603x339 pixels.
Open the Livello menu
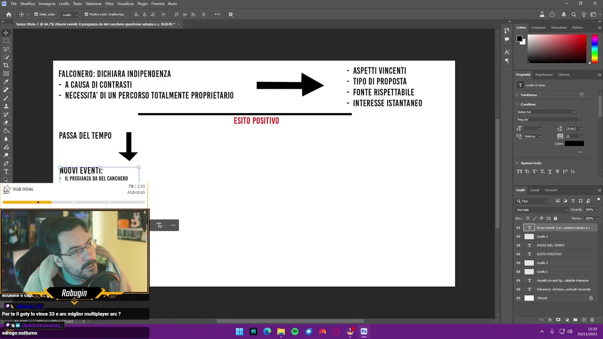[64, 4]
